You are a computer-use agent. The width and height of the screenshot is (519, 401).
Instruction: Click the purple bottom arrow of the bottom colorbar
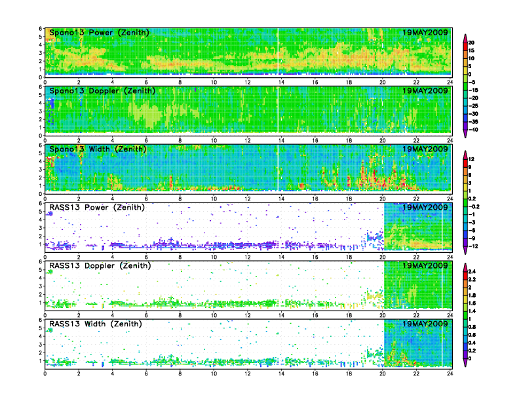point(465,362)
